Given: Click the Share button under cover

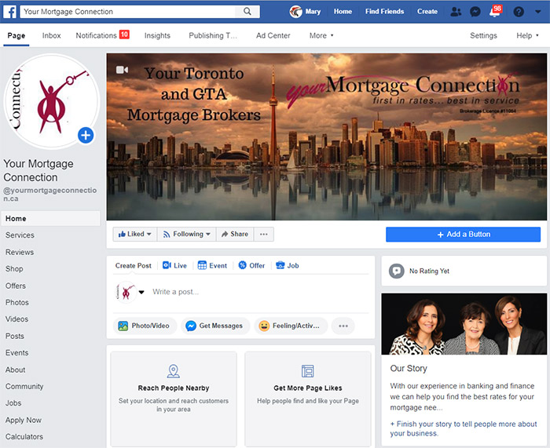Looking at the screenshot, I should (235, 234).
